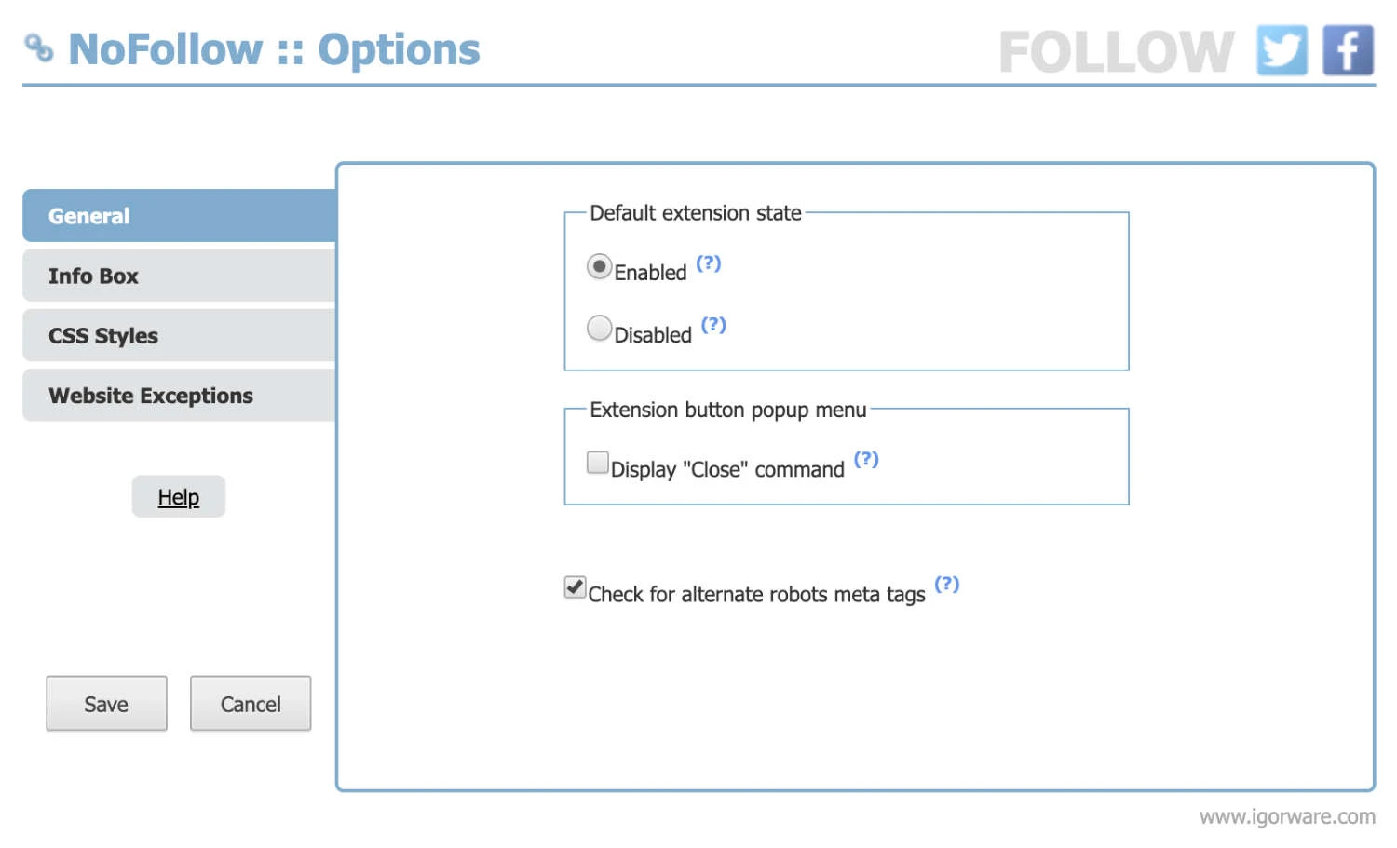The image size is (1397, 848).
Task: Click the chain link icon beside NoFollow title
Action: click(41, 48)
